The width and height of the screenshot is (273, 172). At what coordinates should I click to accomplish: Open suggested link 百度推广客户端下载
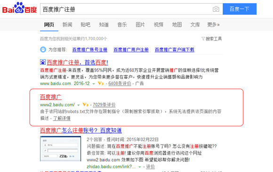pyautogui.click(x=175, y=50)
